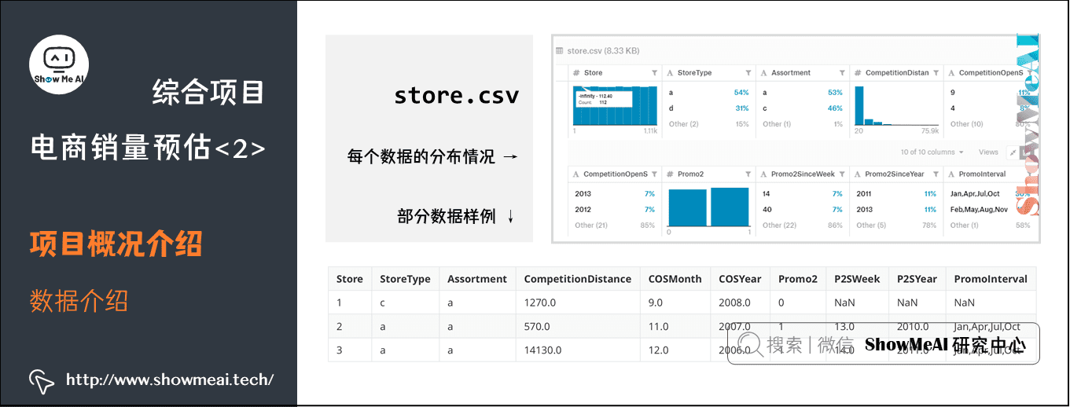
Task: Select the Promo2 header in the sample table
Action: tap(798, 279)
